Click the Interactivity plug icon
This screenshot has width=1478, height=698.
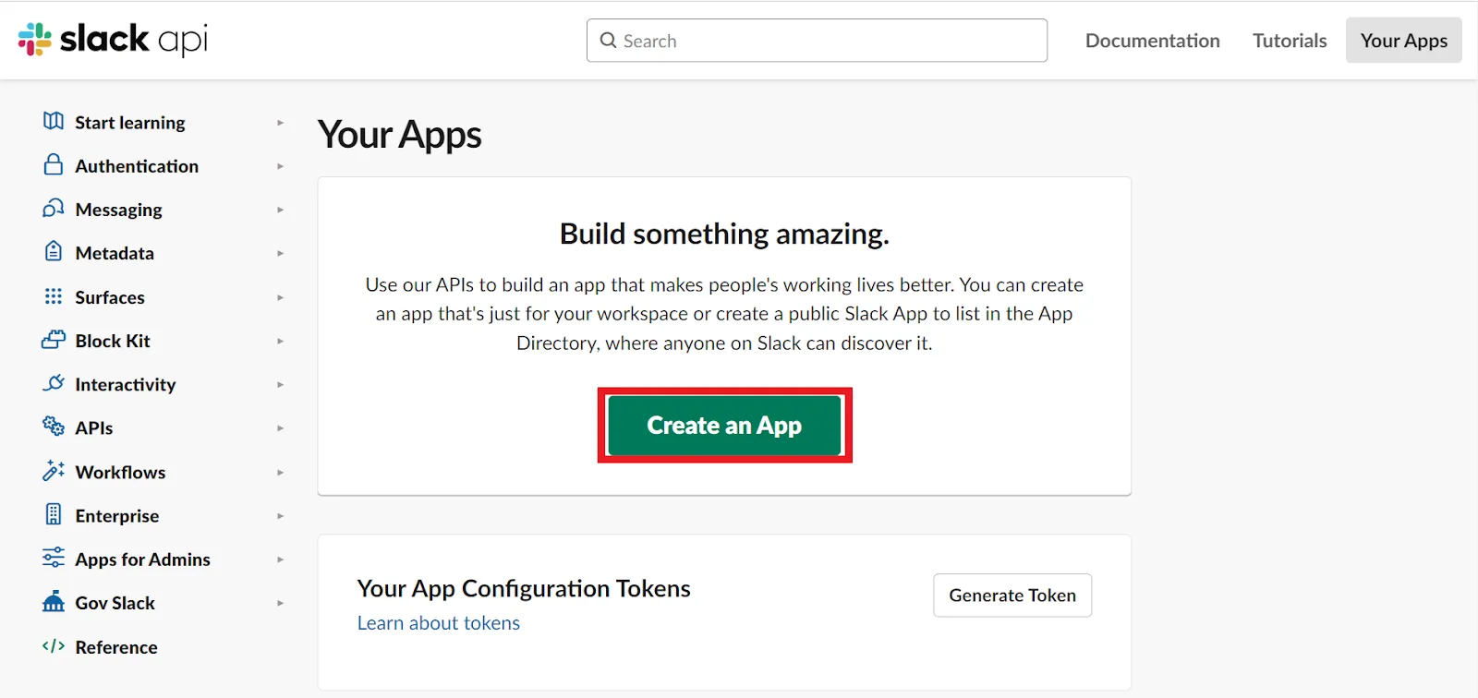[x=54, y=383]
